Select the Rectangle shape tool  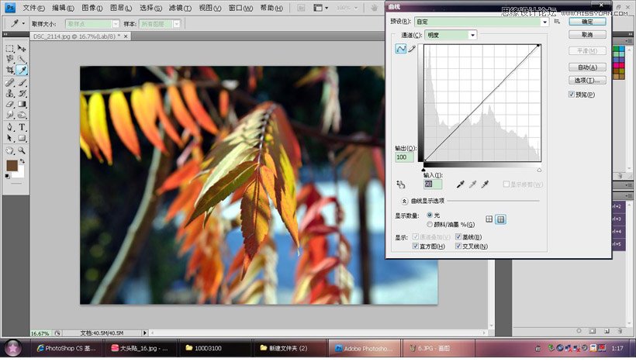pos(22,138)
